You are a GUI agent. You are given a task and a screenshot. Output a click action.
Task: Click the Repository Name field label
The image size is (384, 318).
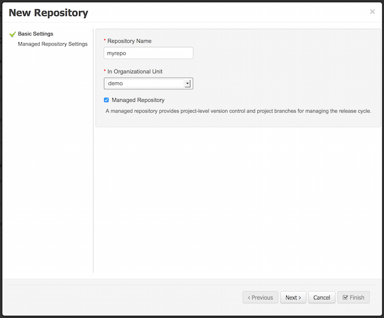129,41
